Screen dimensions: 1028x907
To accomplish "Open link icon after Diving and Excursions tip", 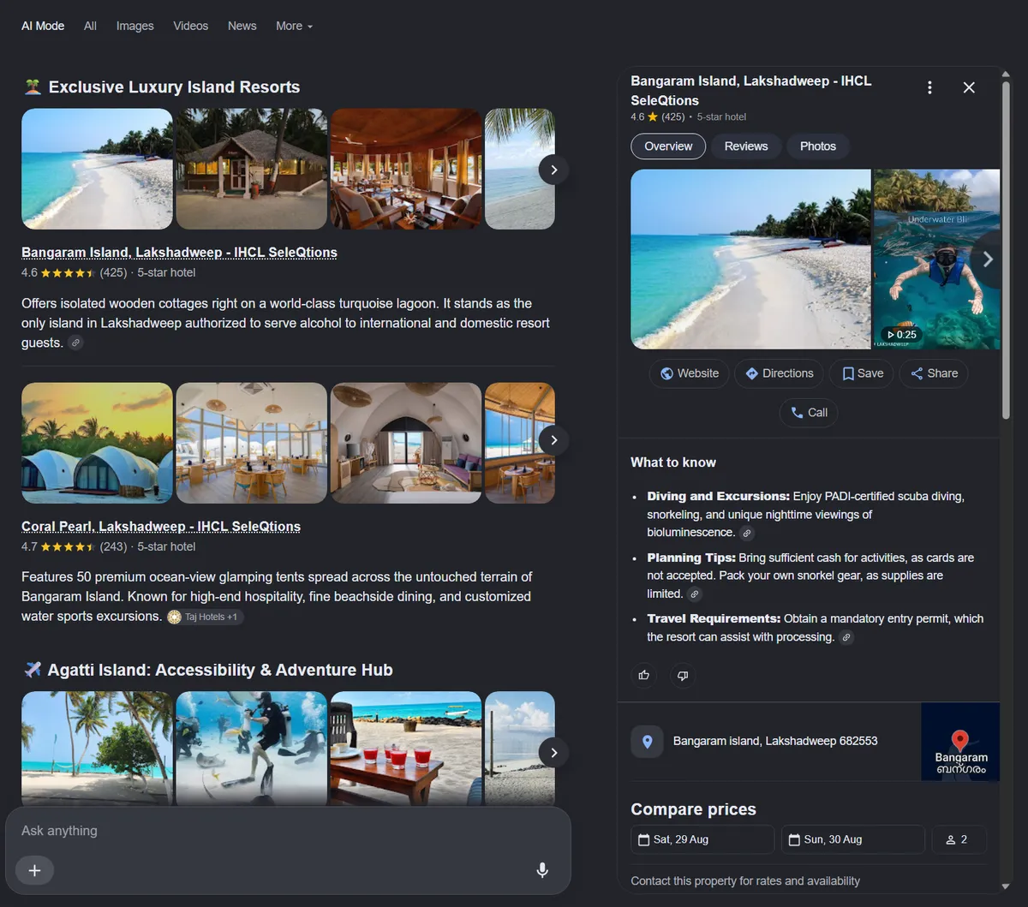I will (x=747, y=533).
